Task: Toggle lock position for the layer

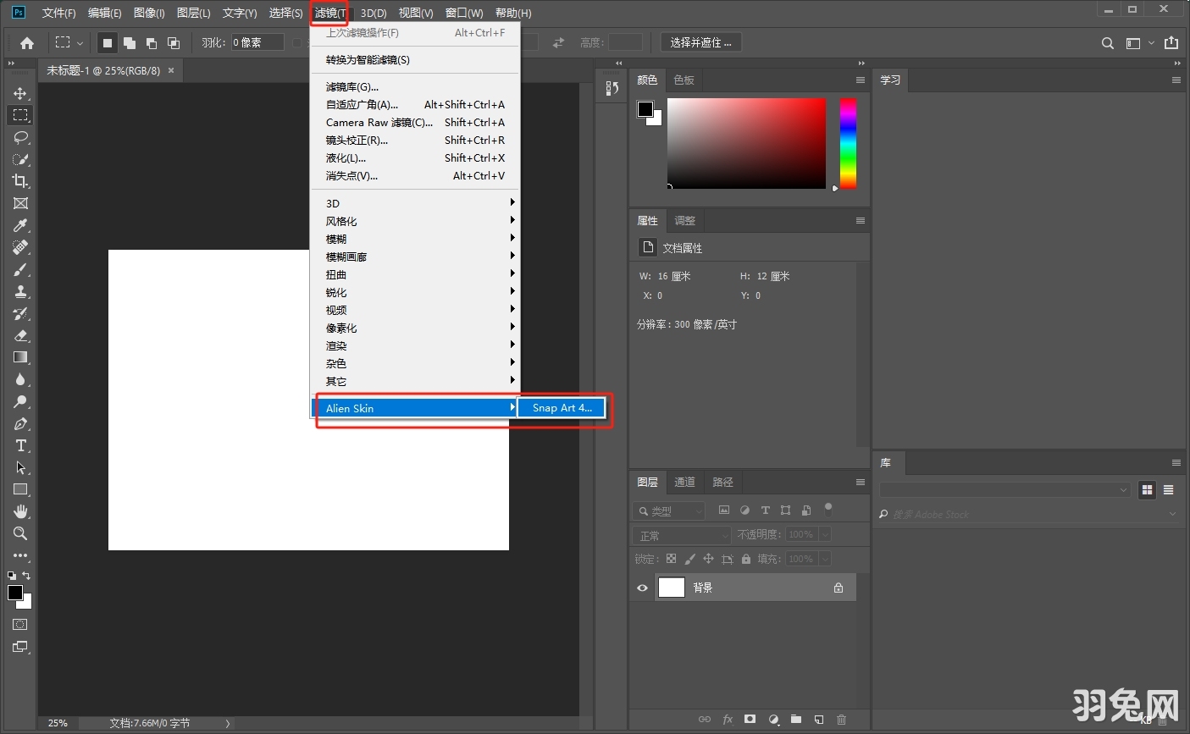Action: [709, 559]
